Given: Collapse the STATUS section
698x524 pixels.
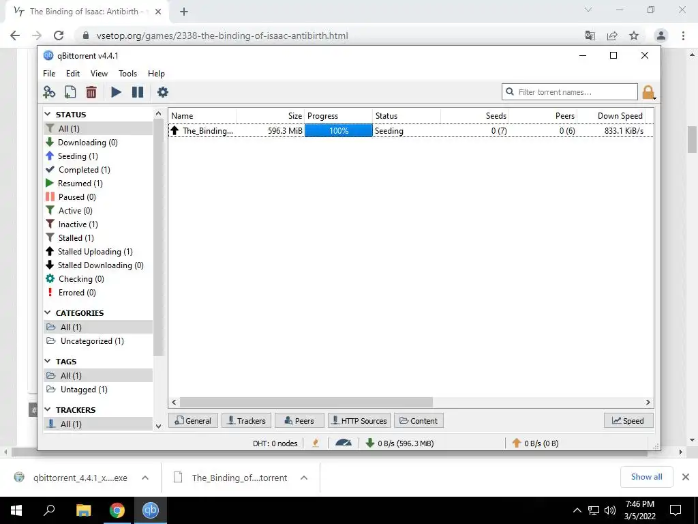Looking at the screenshot, I should coord(48,115).
